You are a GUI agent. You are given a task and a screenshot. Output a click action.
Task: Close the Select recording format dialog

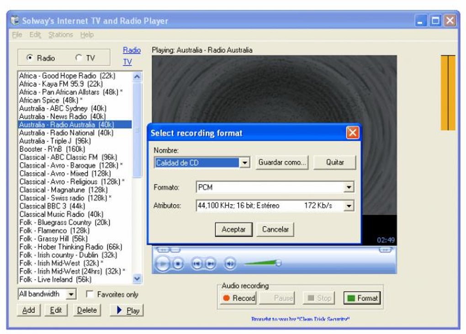point(352,133)
